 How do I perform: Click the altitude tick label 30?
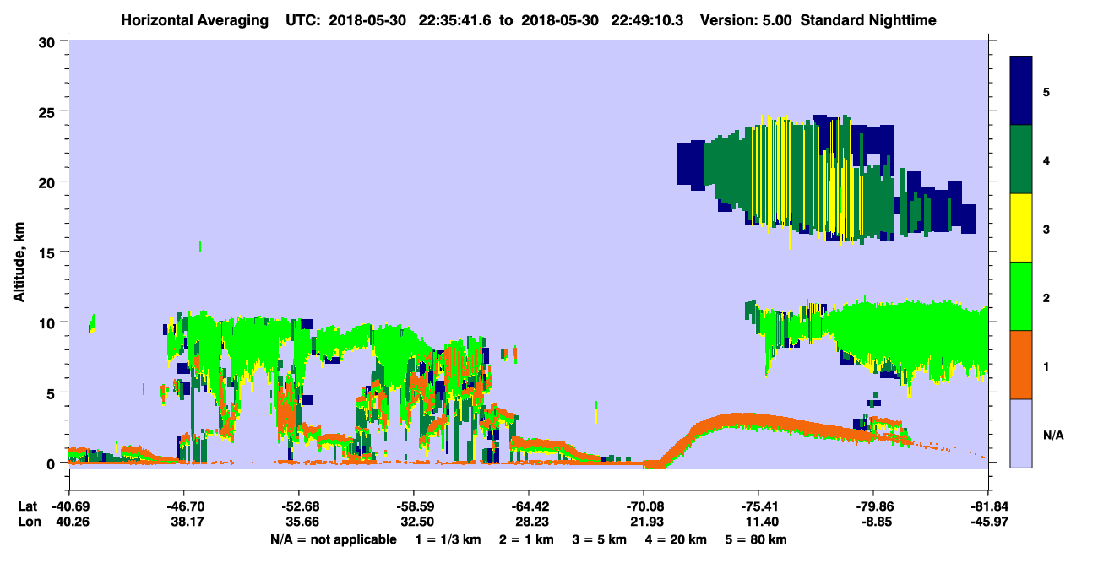(x=48, y=41)
